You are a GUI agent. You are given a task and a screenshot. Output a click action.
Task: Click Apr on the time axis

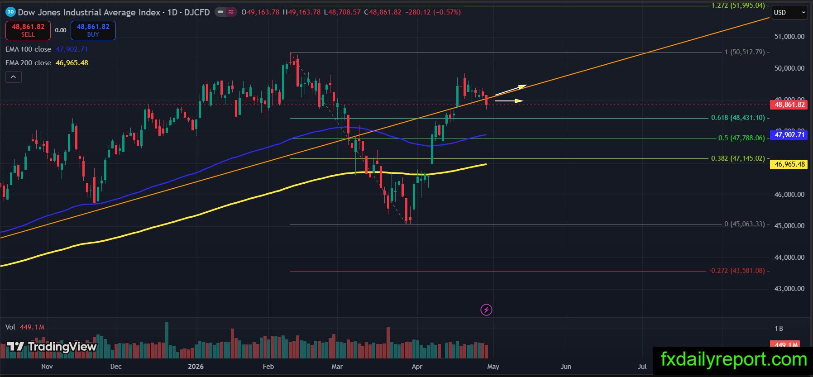pos(417,367)
